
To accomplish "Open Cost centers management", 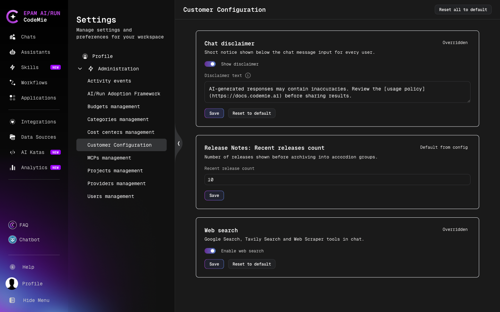I will pyautogui.click(x=122, y=132).
